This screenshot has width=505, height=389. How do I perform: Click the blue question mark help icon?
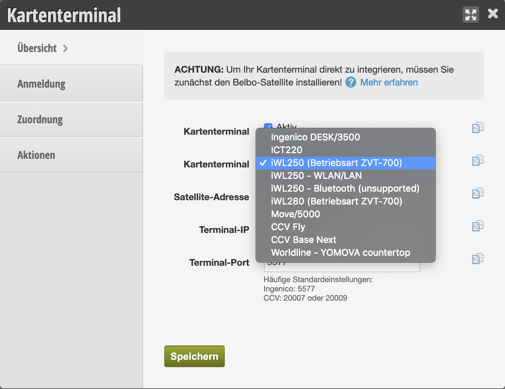point(351,82)
